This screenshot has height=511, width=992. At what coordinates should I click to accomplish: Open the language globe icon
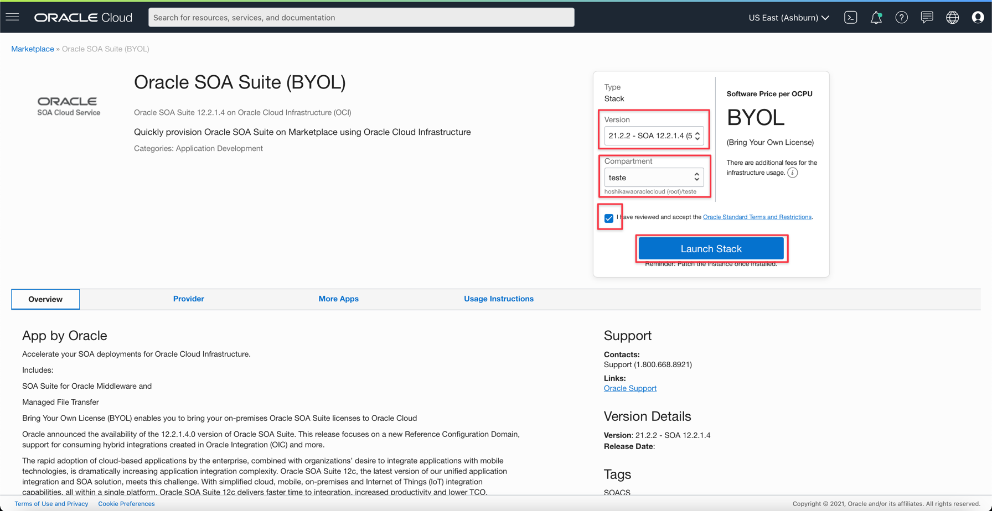953,18
